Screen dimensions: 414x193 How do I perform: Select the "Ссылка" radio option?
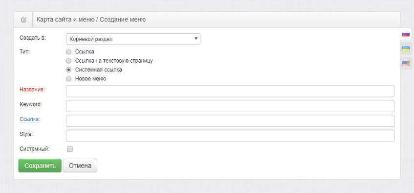(x=68, y=51)
